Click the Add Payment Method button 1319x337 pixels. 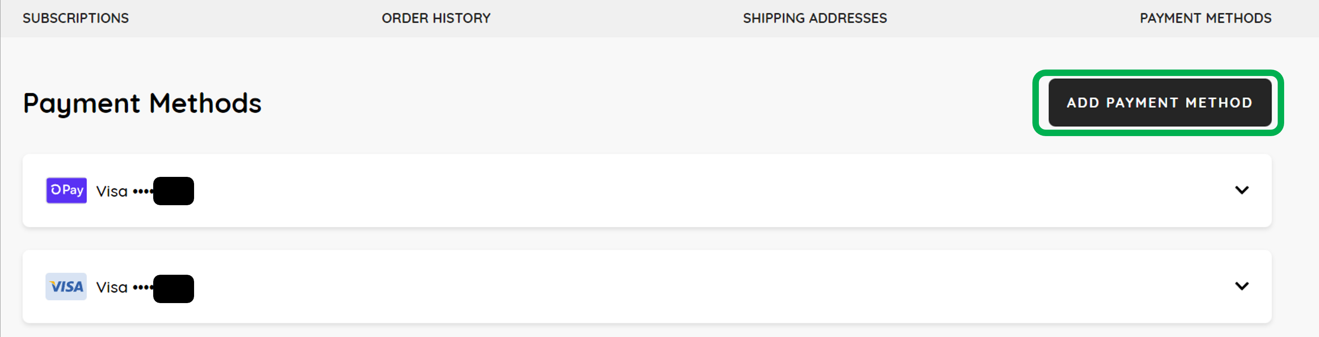(1160, 103)
